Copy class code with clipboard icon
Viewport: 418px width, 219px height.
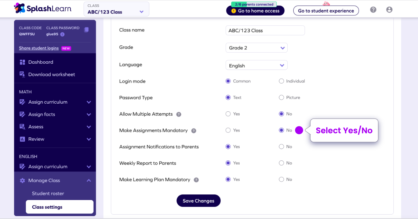[86, 30]
